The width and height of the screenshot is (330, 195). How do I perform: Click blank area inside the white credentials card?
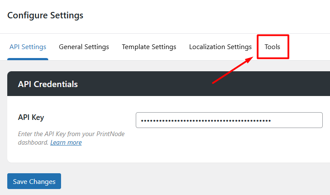pos(210,147)
